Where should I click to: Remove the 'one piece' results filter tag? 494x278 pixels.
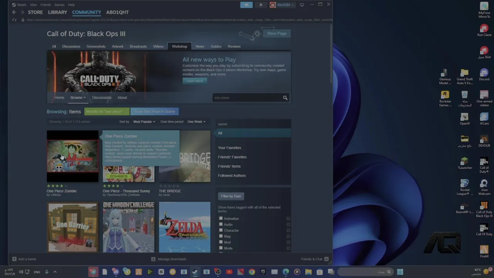(126, 112)
